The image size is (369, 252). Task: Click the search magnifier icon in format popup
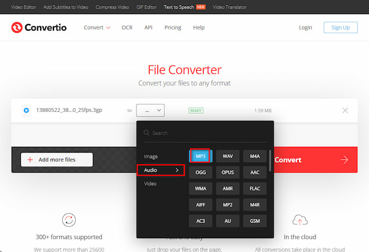[146, 133]
